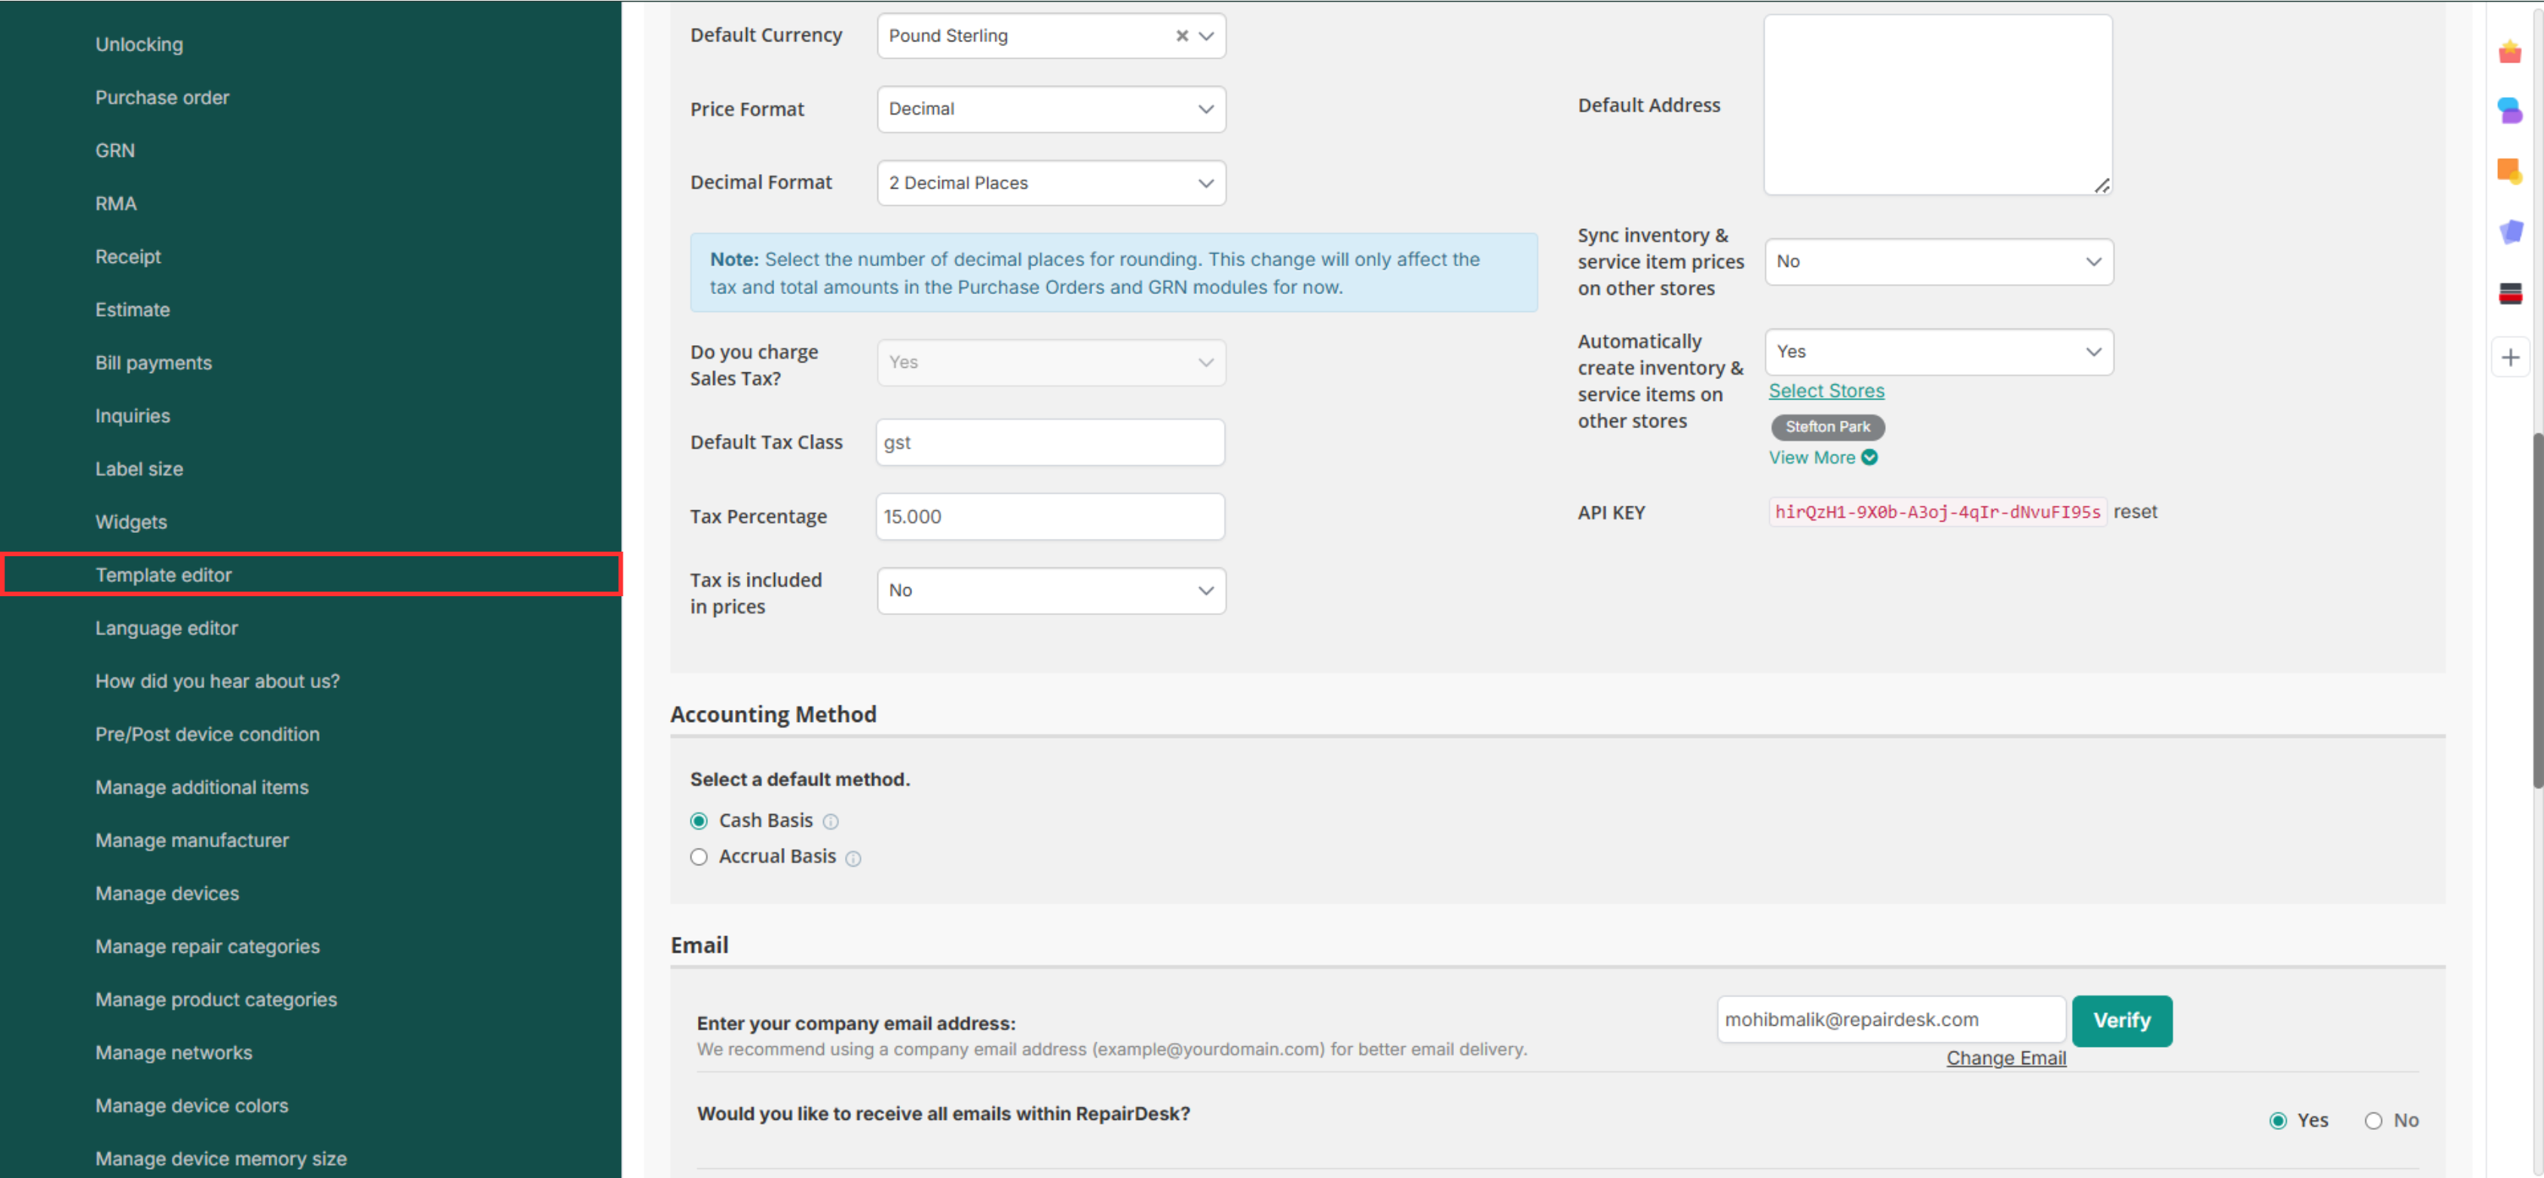Clear the Pound Sterling currency selection
This screenshot has width=2544, height=1178.
tap(1181, 35)
